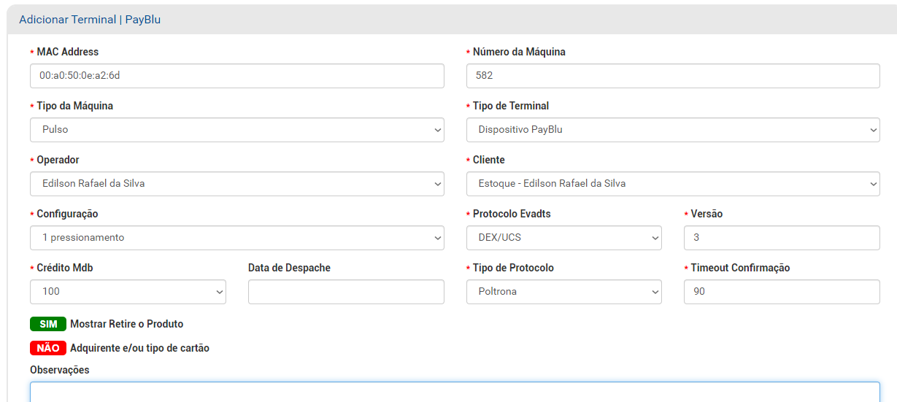
Task: Focus the Timeout Confirmação field
Action: pyautogui.click(x=782, y=292)
